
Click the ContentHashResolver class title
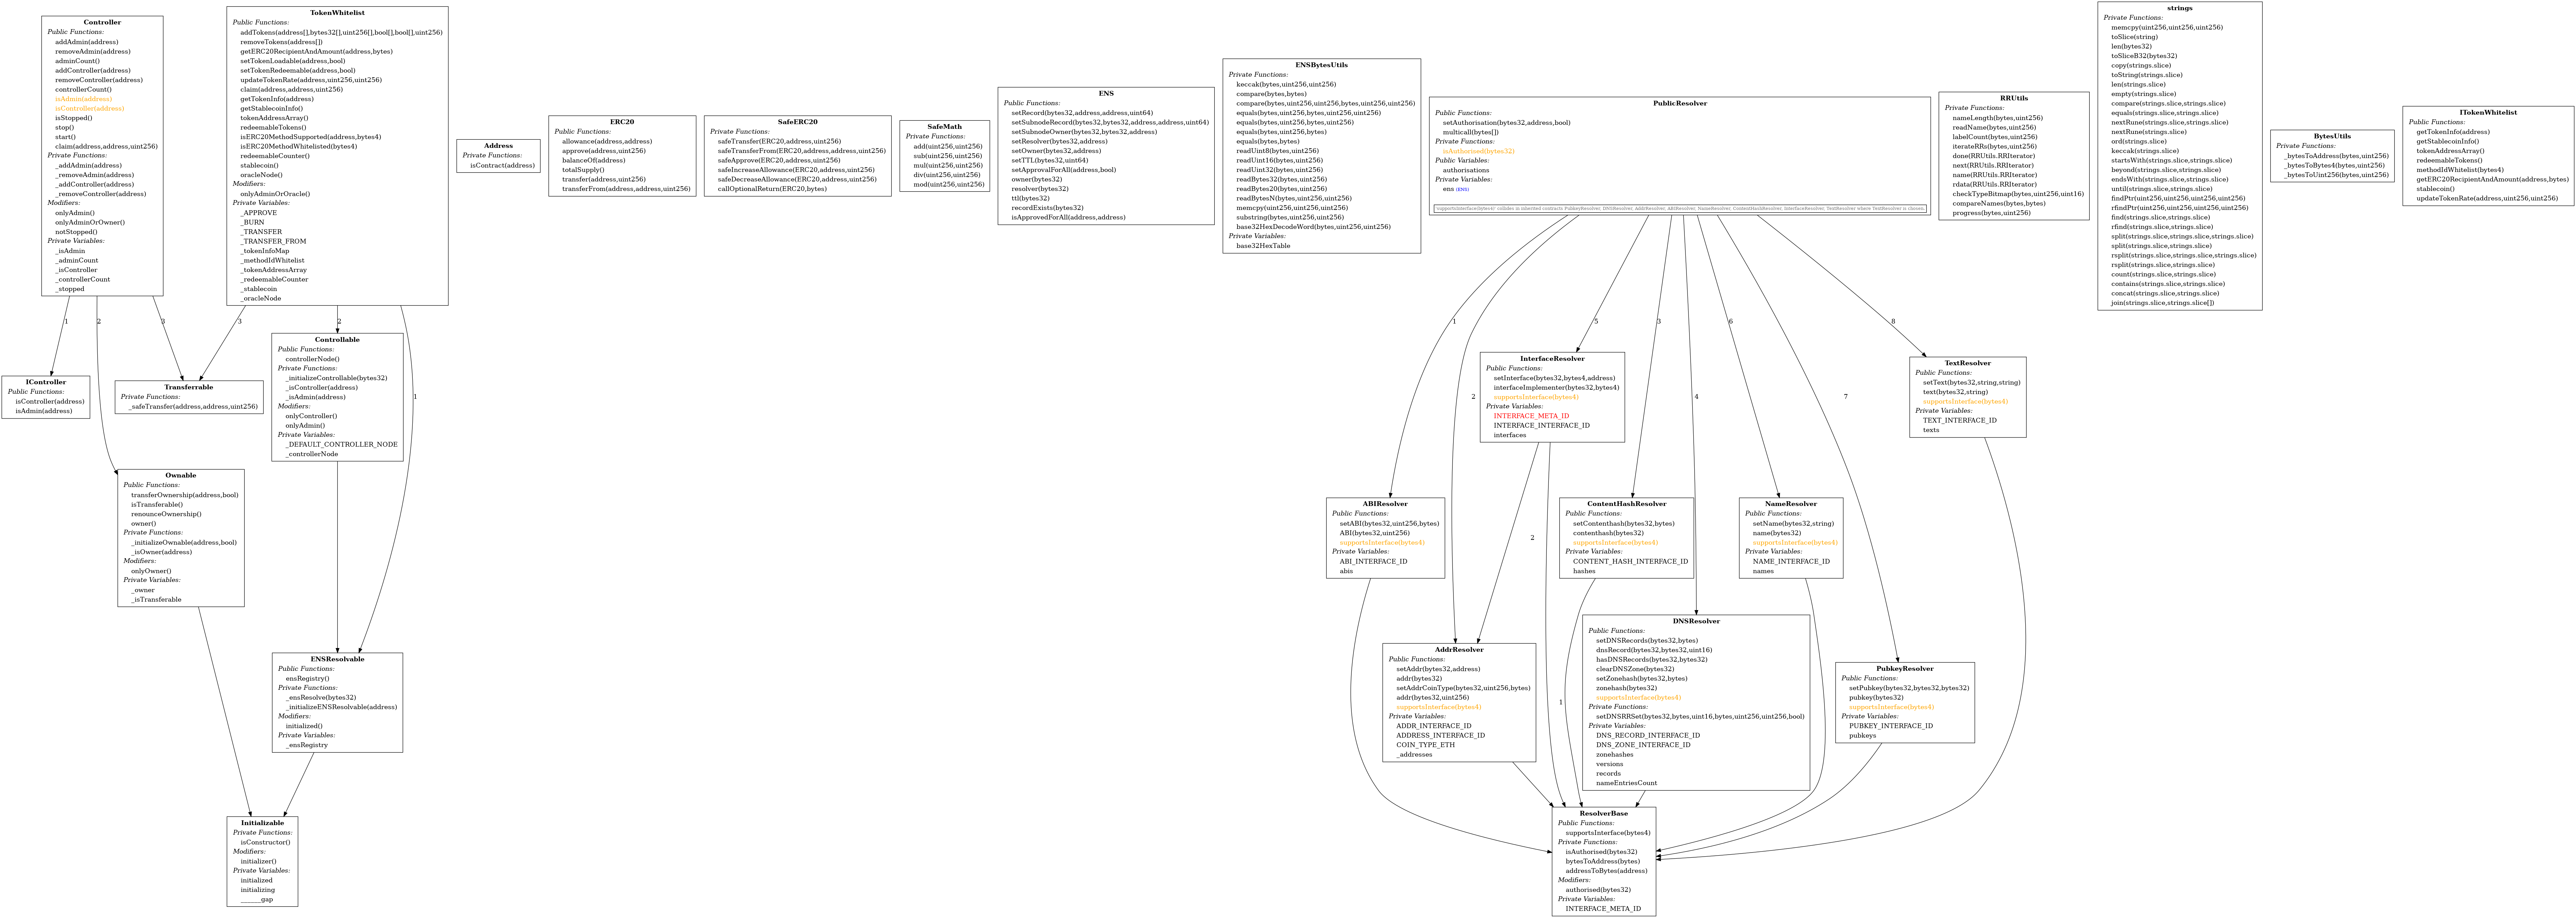pos(1626,504)
